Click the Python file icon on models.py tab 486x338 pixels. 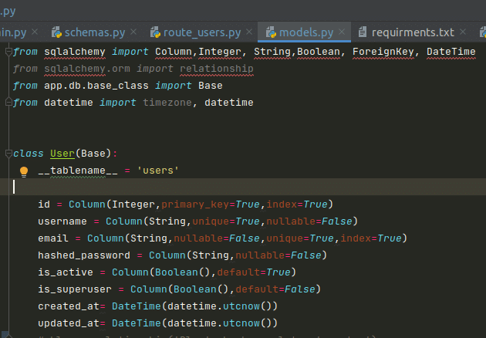click(x=270, y=32)
